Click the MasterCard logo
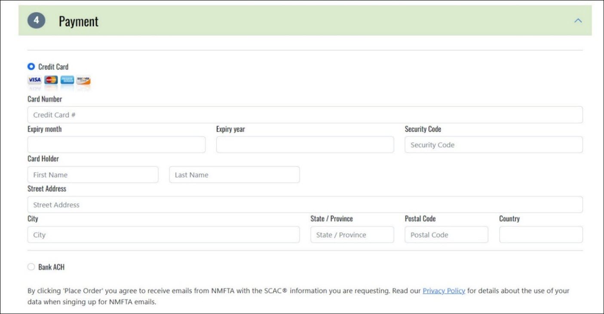The width and height of the screenshot is (604, 314). (51, 80)
